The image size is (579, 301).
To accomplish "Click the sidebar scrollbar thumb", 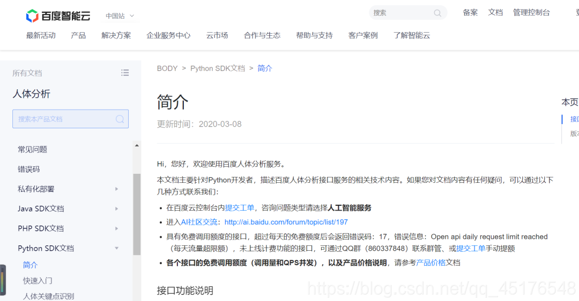I will click(137, 214).
